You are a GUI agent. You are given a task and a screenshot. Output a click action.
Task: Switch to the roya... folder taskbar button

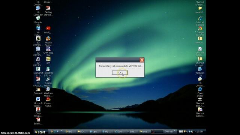[x=144, y=132]
